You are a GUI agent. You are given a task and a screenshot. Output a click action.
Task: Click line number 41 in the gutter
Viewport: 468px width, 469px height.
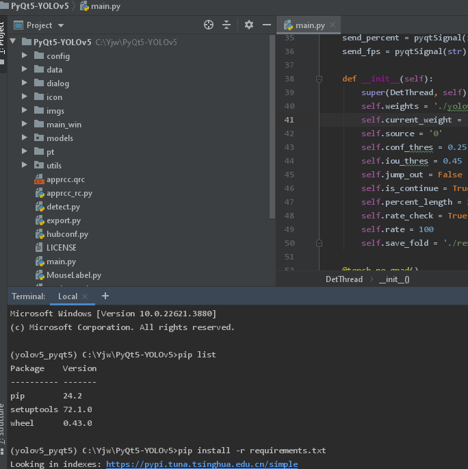point(289,120)
